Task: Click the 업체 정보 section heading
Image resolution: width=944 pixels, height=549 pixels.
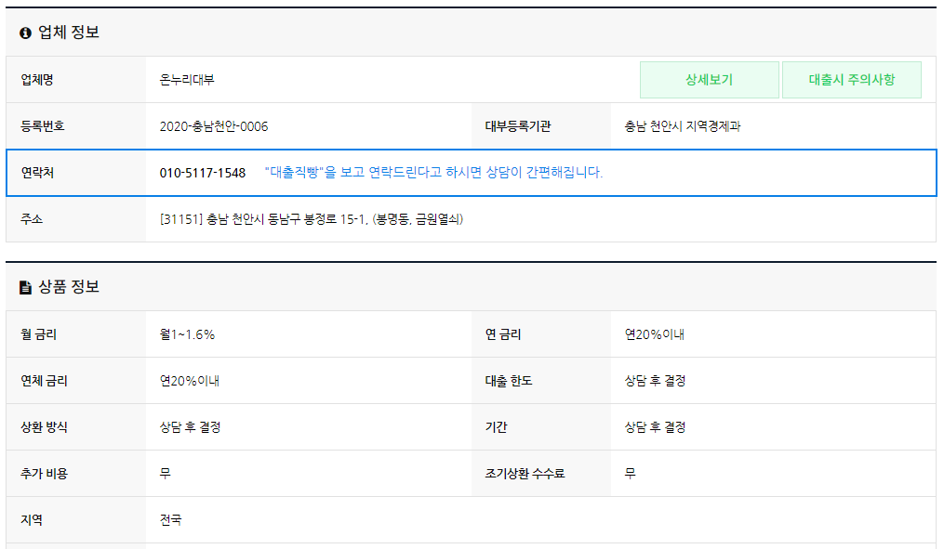Action: pyautogui.click(x=69, y=33)
